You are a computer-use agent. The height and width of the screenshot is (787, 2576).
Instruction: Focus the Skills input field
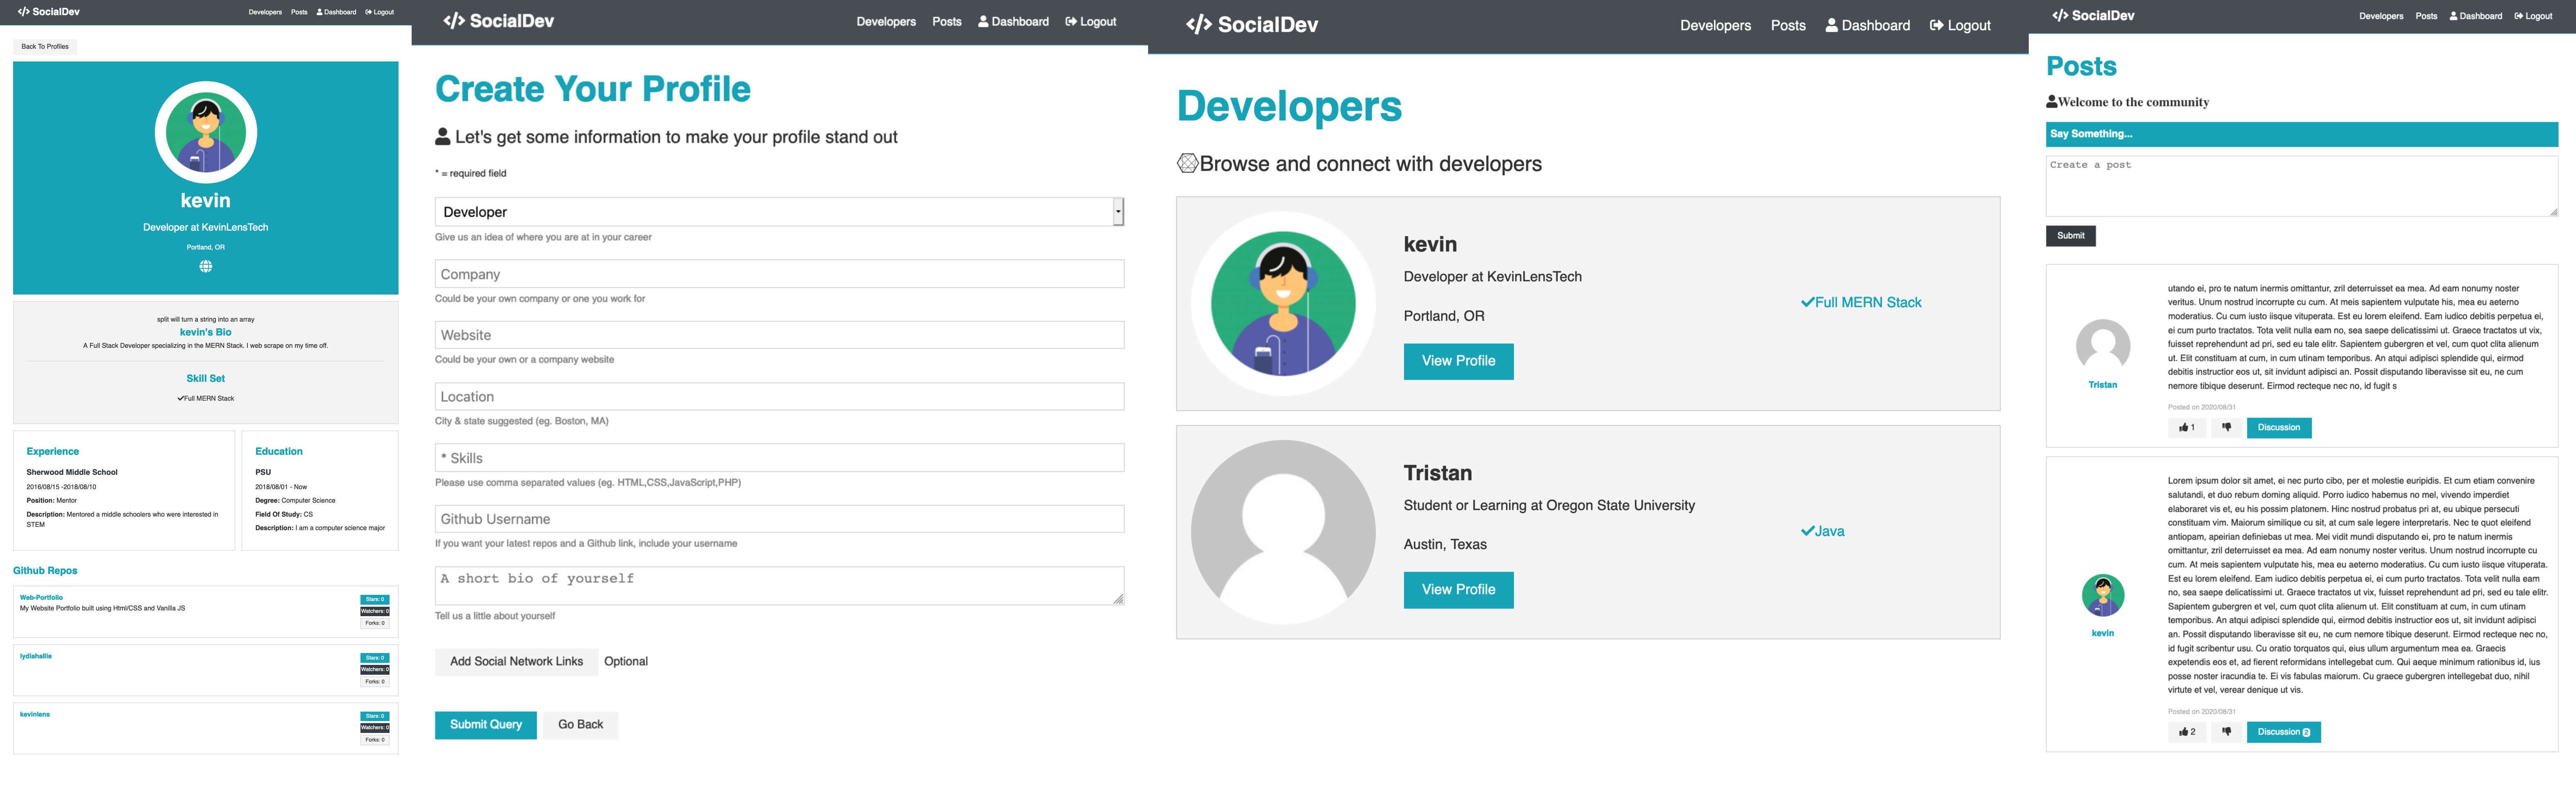(779, 458)
